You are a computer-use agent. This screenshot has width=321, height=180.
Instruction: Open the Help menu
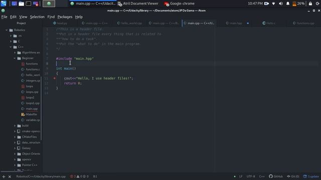[79, 17]
